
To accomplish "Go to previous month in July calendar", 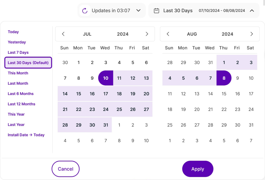I will (63, 34).
